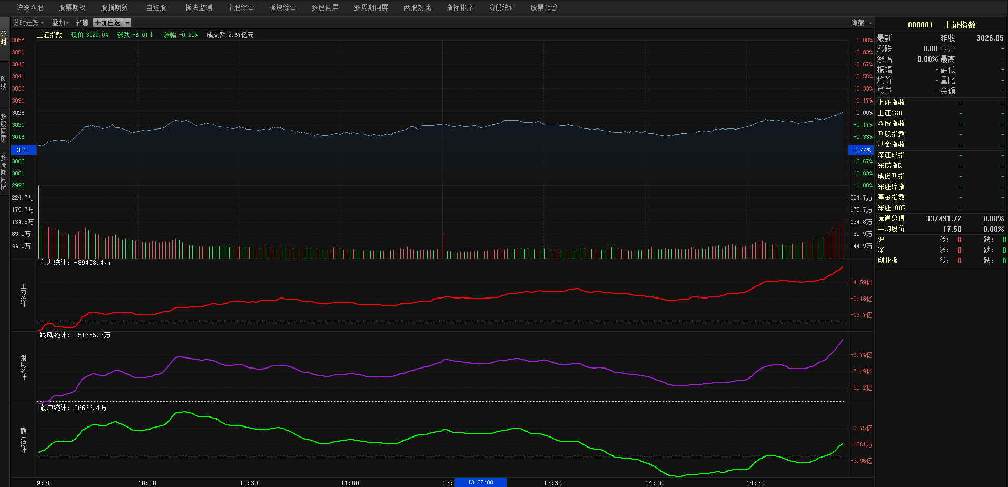Click the 涨幅 -0.20% reading

pos(181,35)
